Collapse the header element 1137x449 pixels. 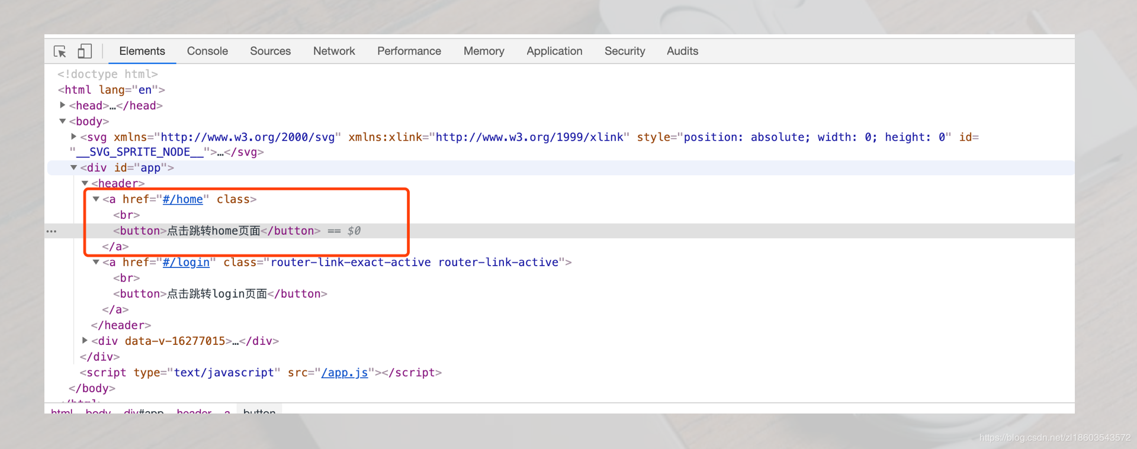pos(85,183)
